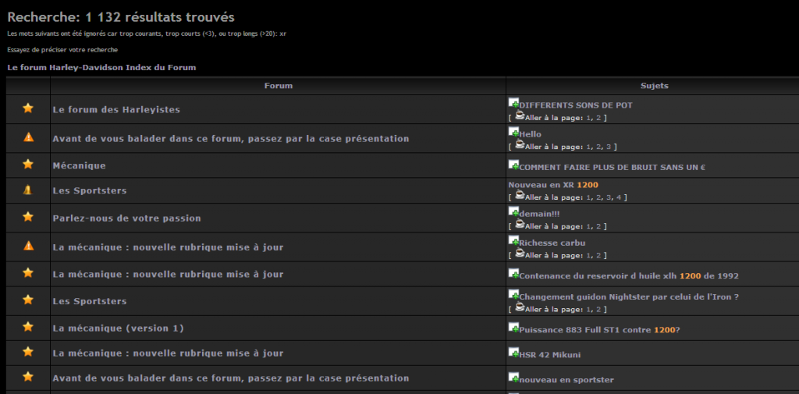Go to page 2 of Richesse carbu

tap(598, 255)
